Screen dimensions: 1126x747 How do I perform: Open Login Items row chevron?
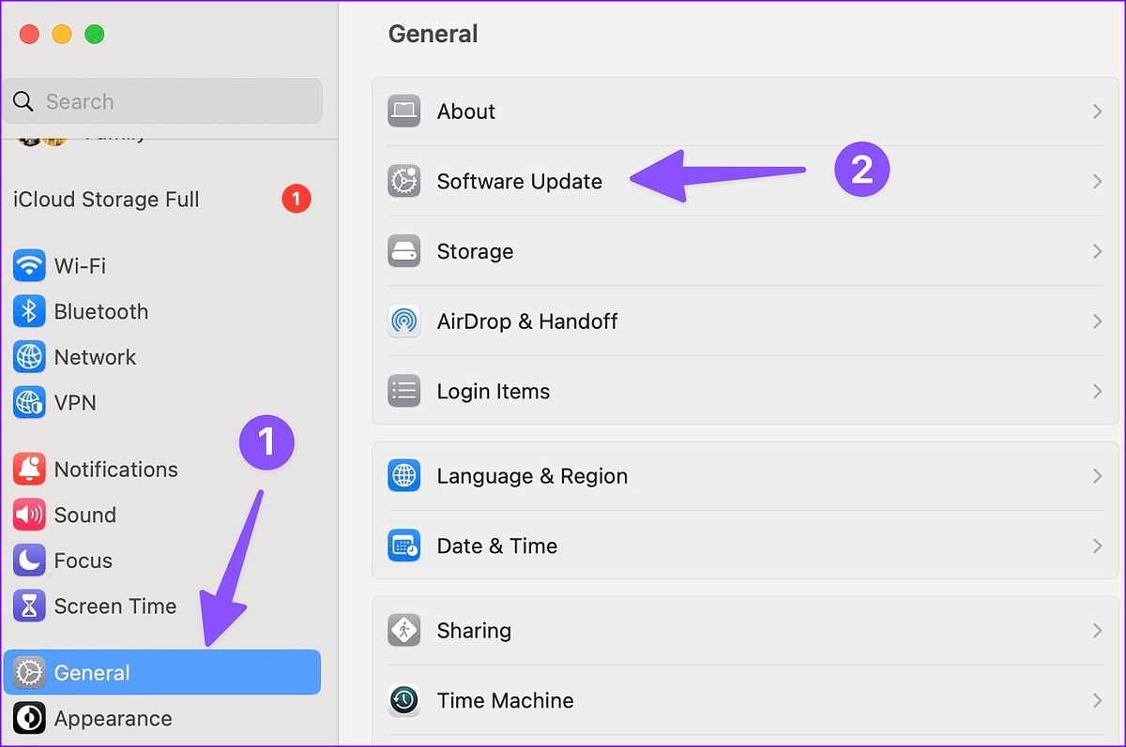[x=1097, y=392]
